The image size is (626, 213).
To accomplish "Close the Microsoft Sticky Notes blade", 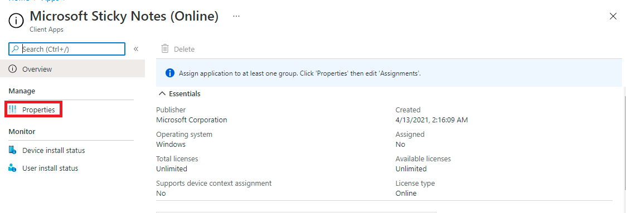I will (x=613, y=16).
